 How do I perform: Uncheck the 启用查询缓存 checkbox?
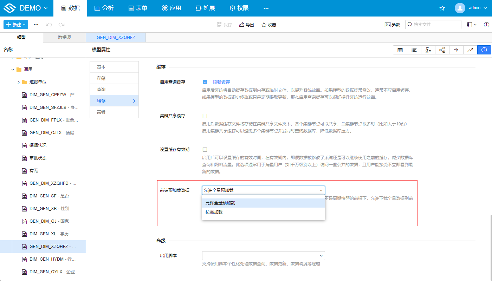[x=205, y=82]
